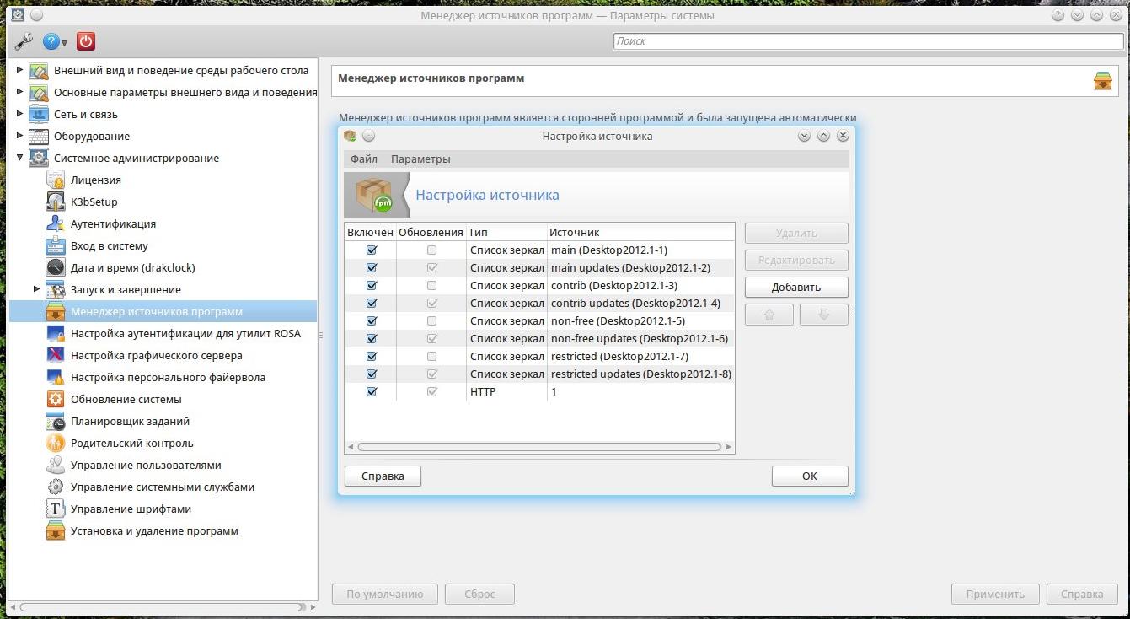
Task: Click the Настройка персонального файервола icon
Action: click(x=56, y=378)
